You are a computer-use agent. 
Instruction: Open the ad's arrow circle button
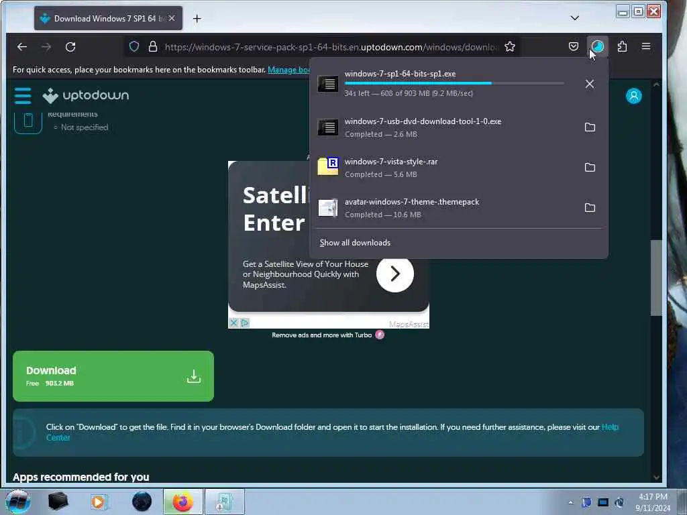[x=394, y=274]
